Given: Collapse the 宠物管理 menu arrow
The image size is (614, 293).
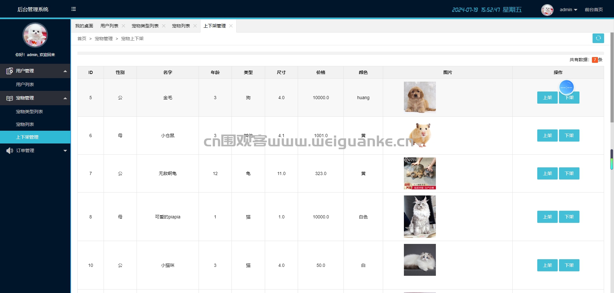Looking at the screenshot, I should coord(65,98).
